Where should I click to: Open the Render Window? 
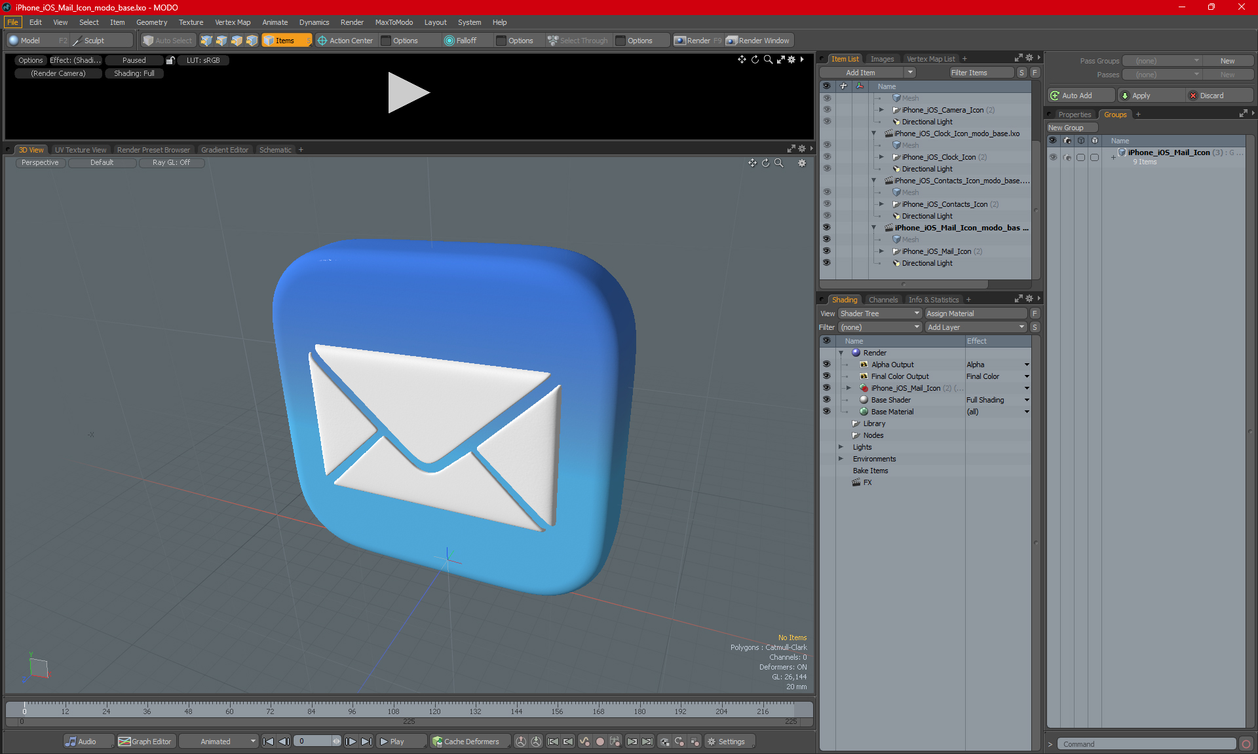(x=758, y=41)
